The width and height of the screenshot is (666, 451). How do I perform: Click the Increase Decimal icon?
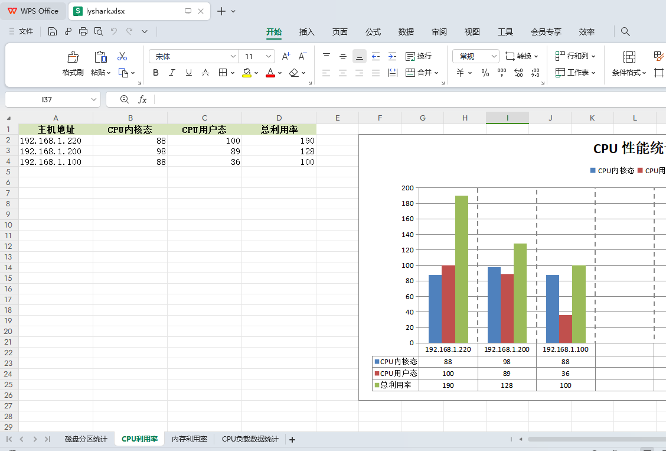pos(518,73)
